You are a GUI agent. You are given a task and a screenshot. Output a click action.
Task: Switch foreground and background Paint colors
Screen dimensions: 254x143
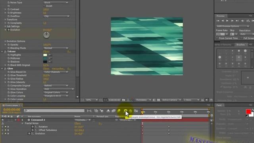(x=253, y=110)
